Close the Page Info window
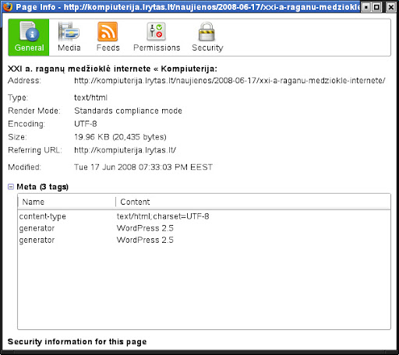Viewport: 399px width, 355px height. click(390, 7)
